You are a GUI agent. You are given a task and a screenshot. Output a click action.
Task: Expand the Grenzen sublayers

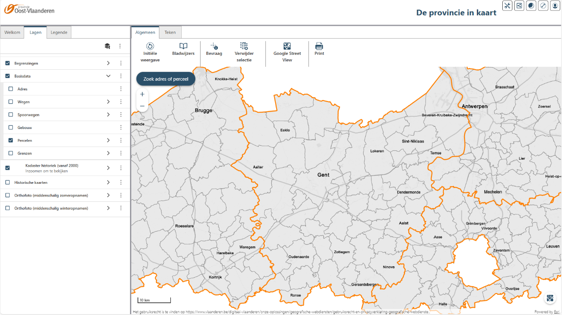click(x=108, y=154)
